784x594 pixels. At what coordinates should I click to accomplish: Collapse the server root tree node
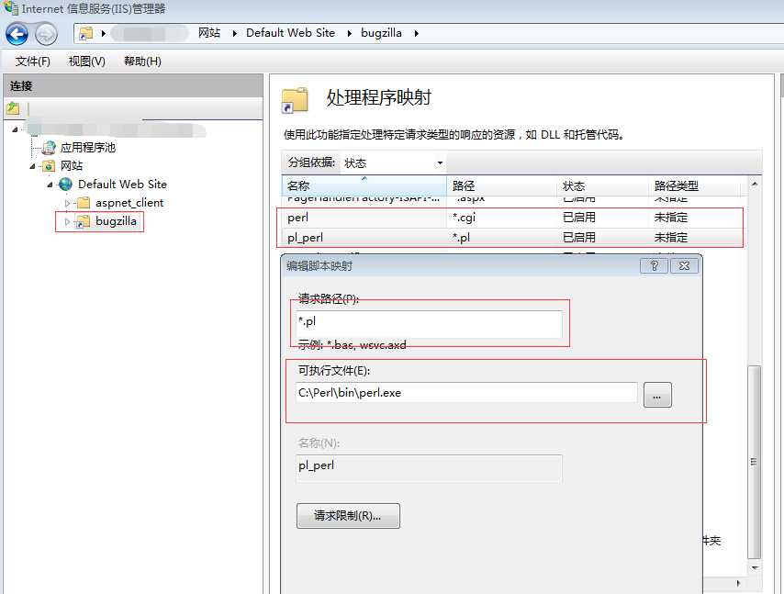coord(15,129)
